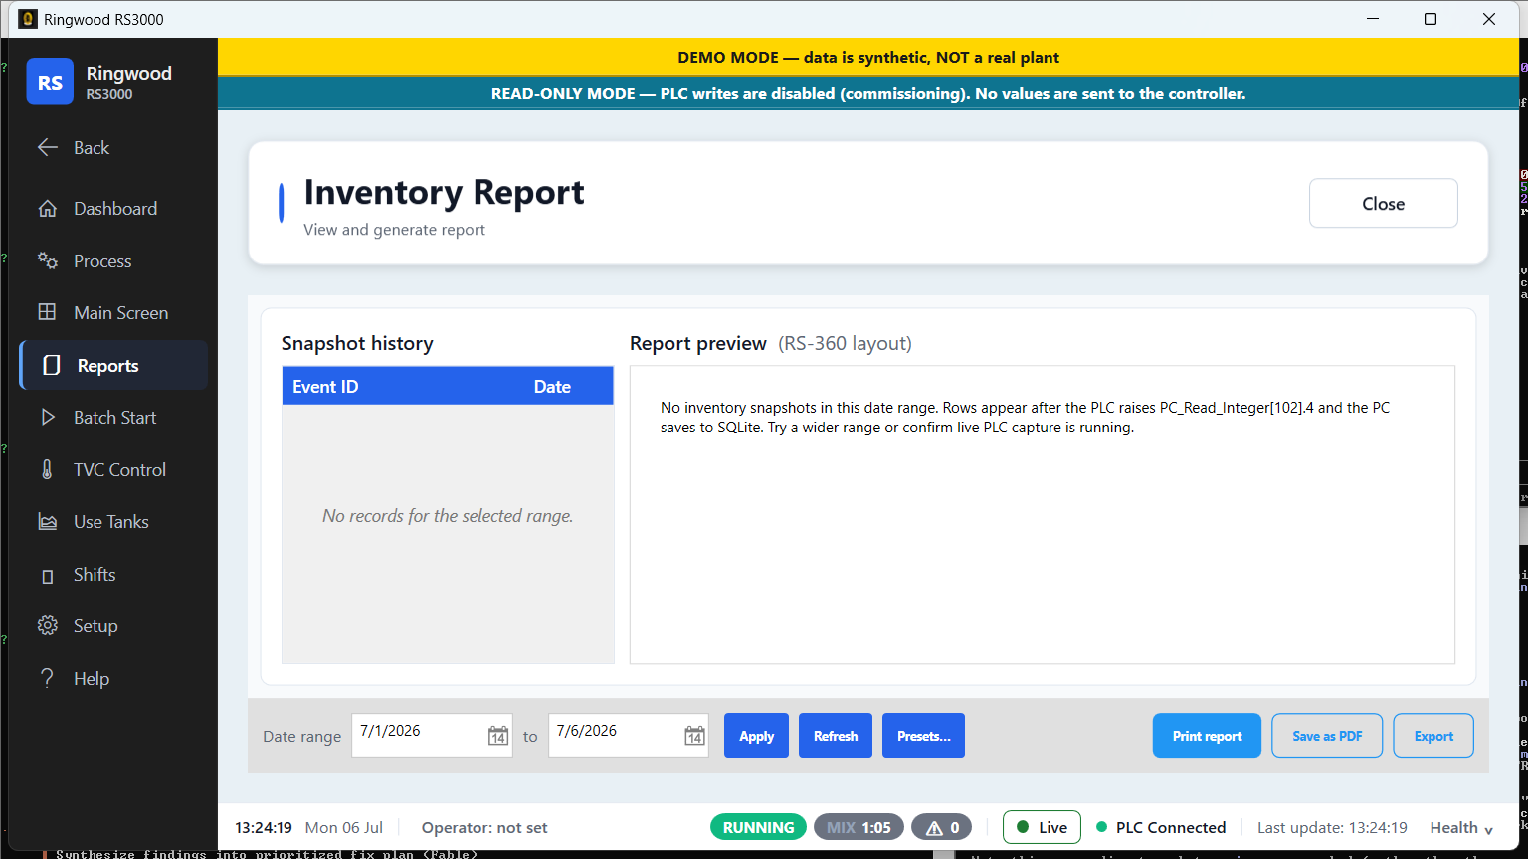Save the report as PDF
The width and height of the screenshot is (1528, 859).
pos(1327,736)
